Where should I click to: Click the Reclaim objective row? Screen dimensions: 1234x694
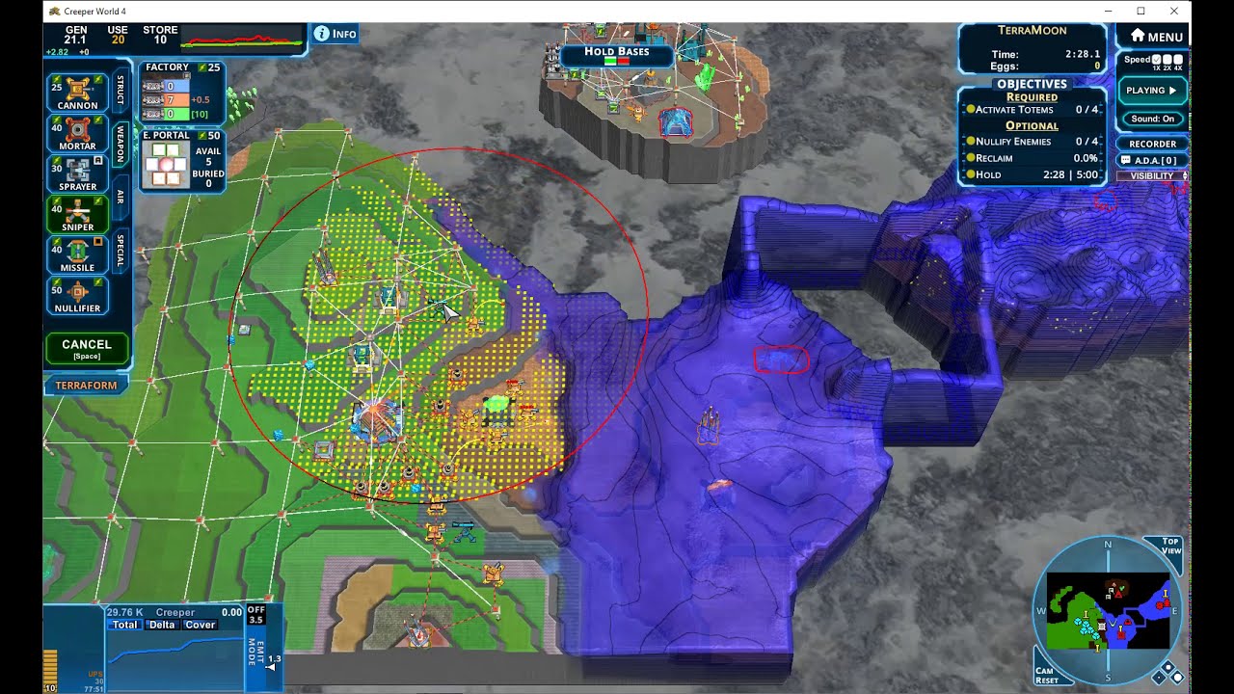click(x=1032, y=158)
